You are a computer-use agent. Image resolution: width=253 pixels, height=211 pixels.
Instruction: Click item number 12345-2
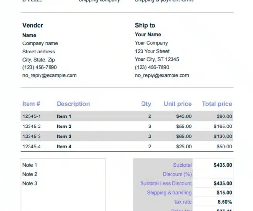click(x=31, y=127)
